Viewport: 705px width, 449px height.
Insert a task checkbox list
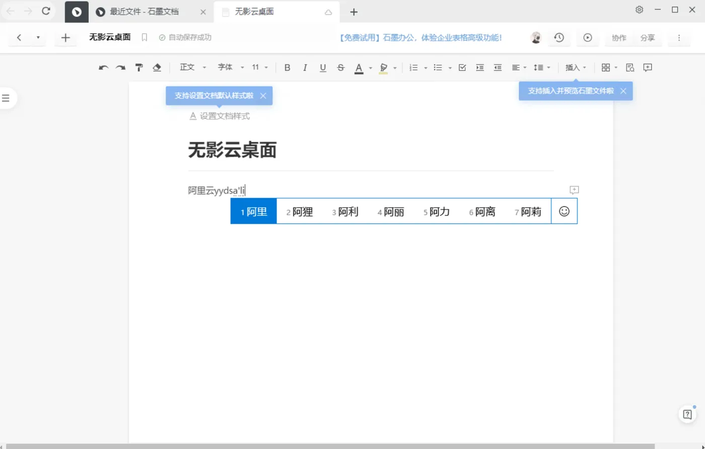click(462, 68)
